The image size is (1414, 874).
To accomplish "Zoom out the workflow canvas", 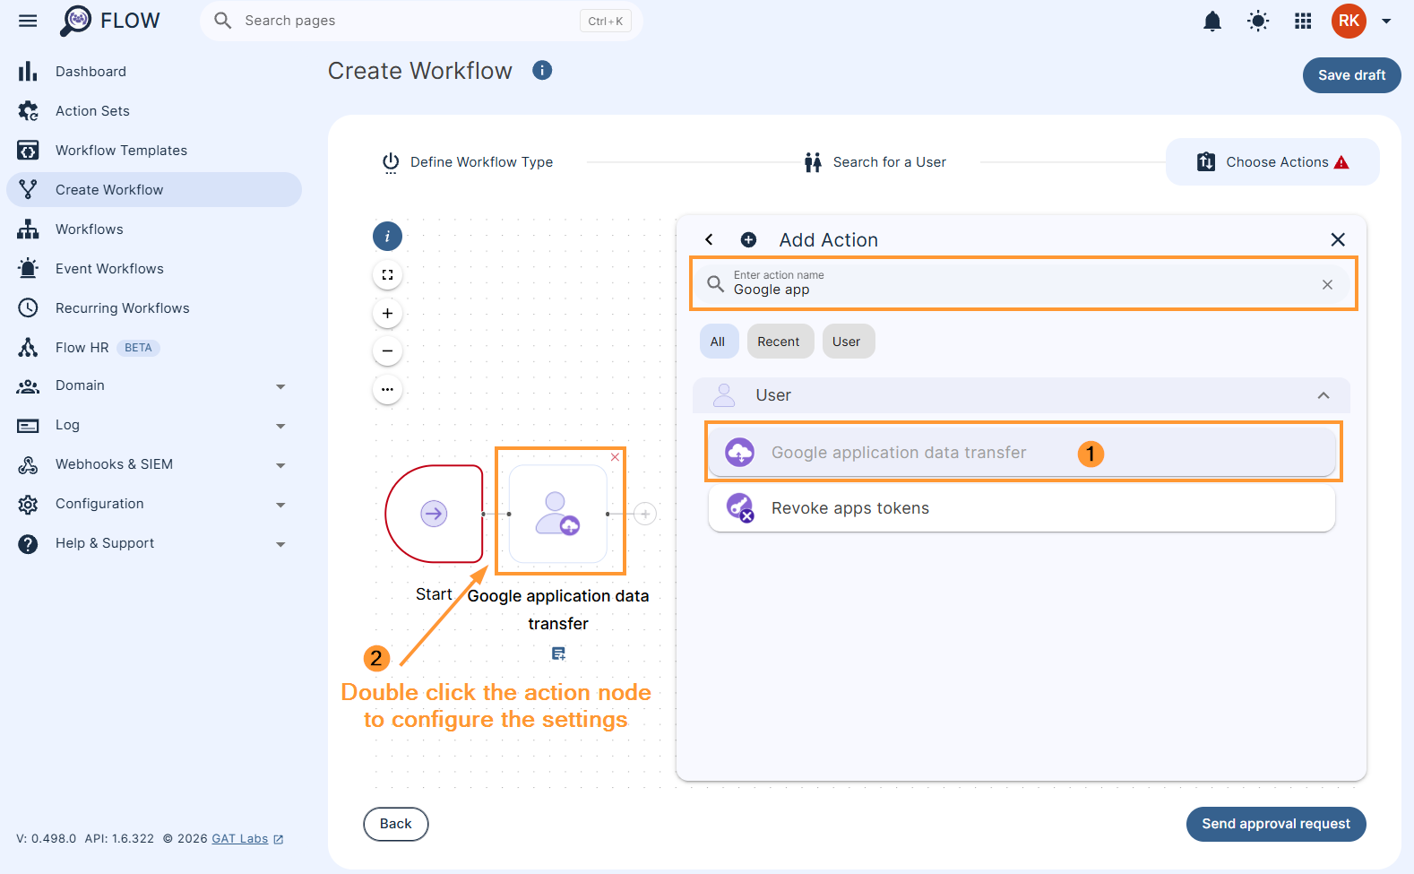I will click(x=387, y=351).
